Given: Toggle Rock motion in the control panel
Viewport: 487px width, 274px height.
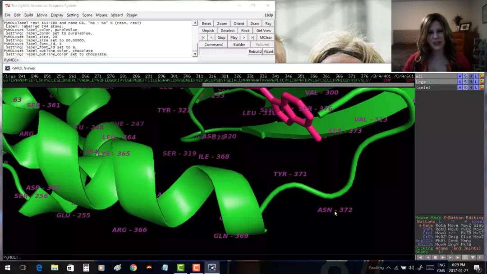Looking at the screenshot, I should [x=245, y=31].
